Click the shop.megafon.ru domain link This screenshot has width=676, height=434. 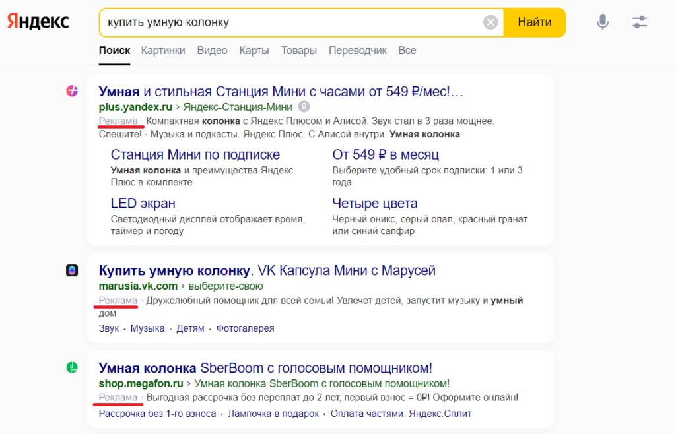click(x=141, y=383)
